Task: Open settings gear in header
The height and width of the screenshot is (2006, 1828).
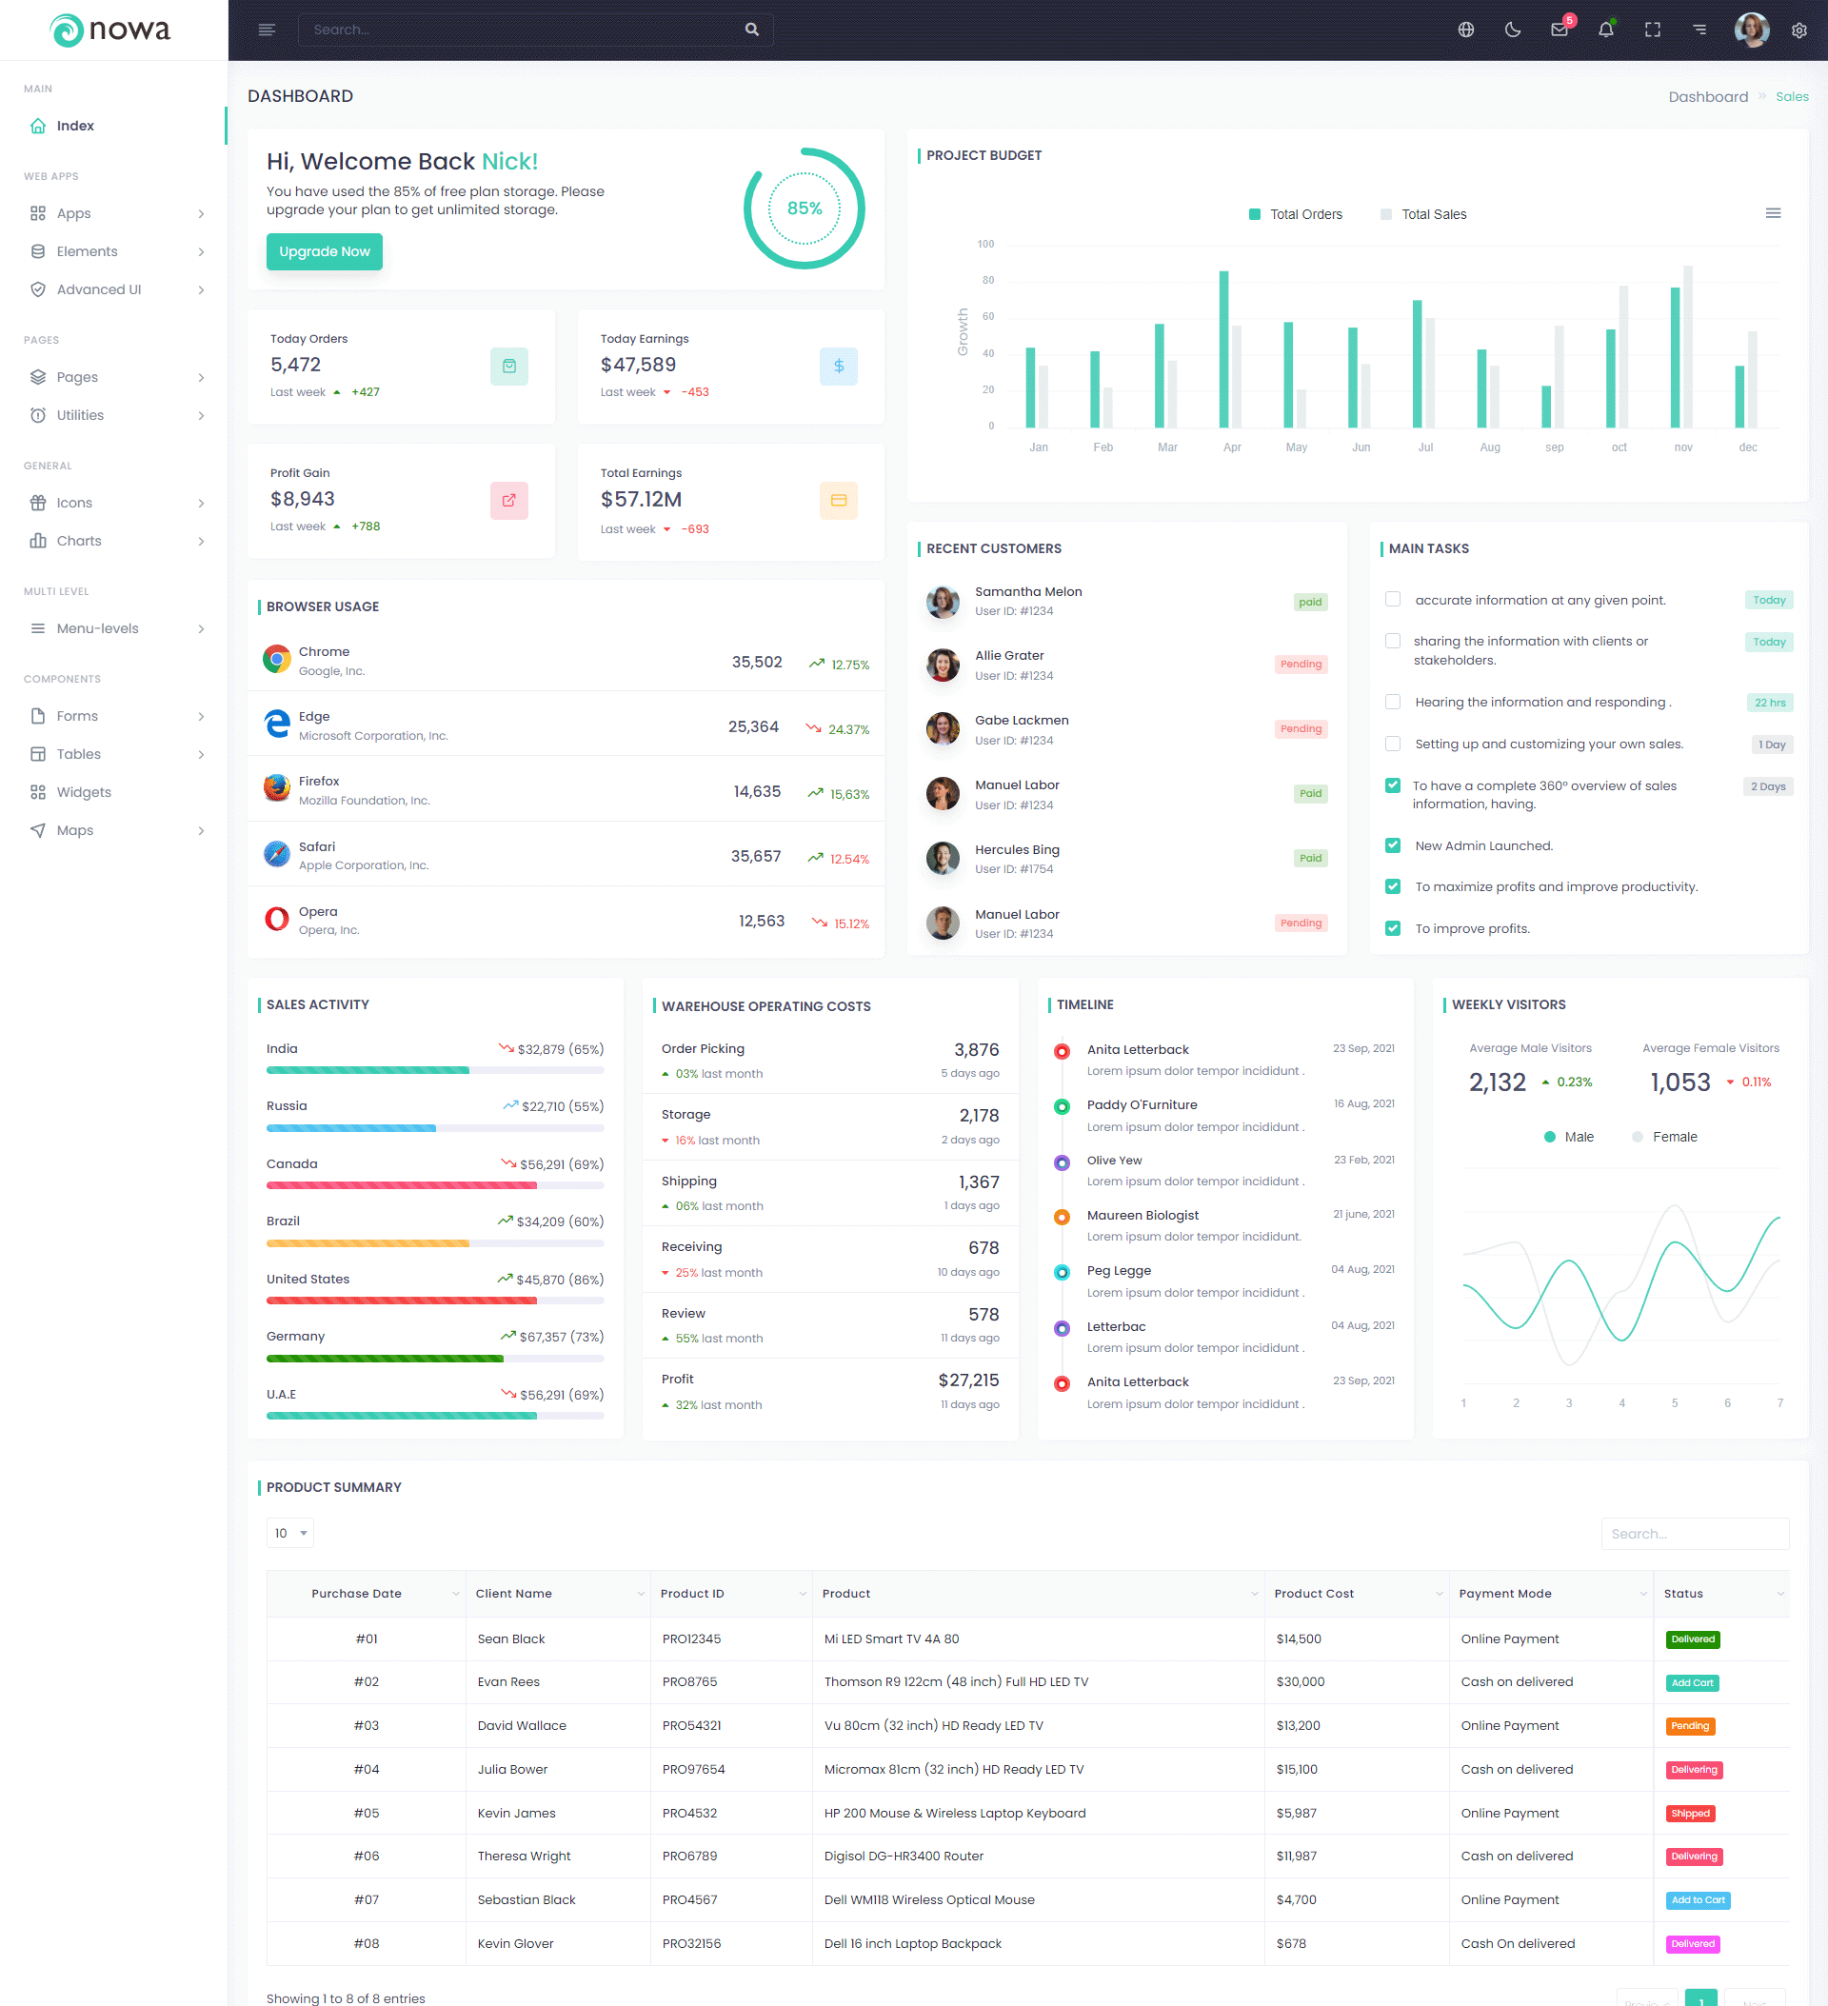Action: [x=1798, y=30]
